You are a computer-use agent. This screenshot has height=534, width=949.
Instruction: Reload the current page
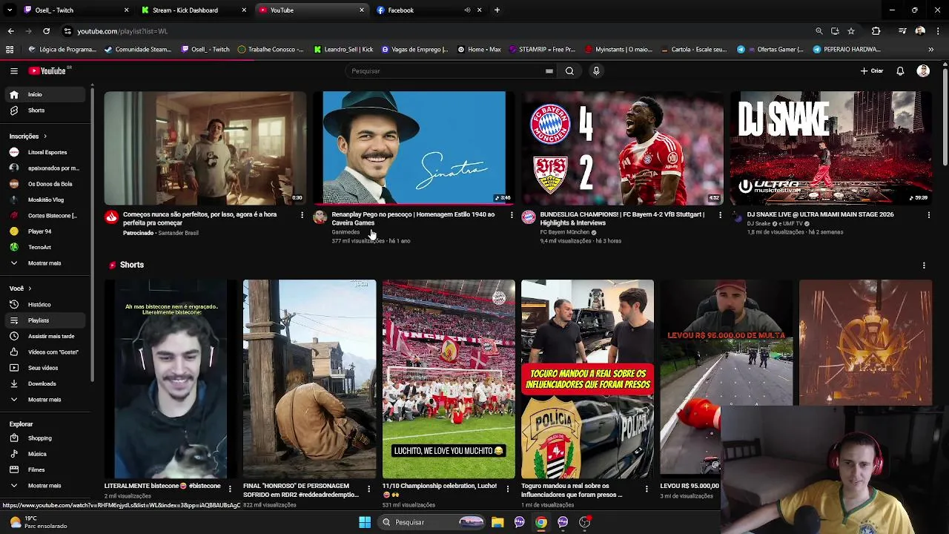(46, 31)
